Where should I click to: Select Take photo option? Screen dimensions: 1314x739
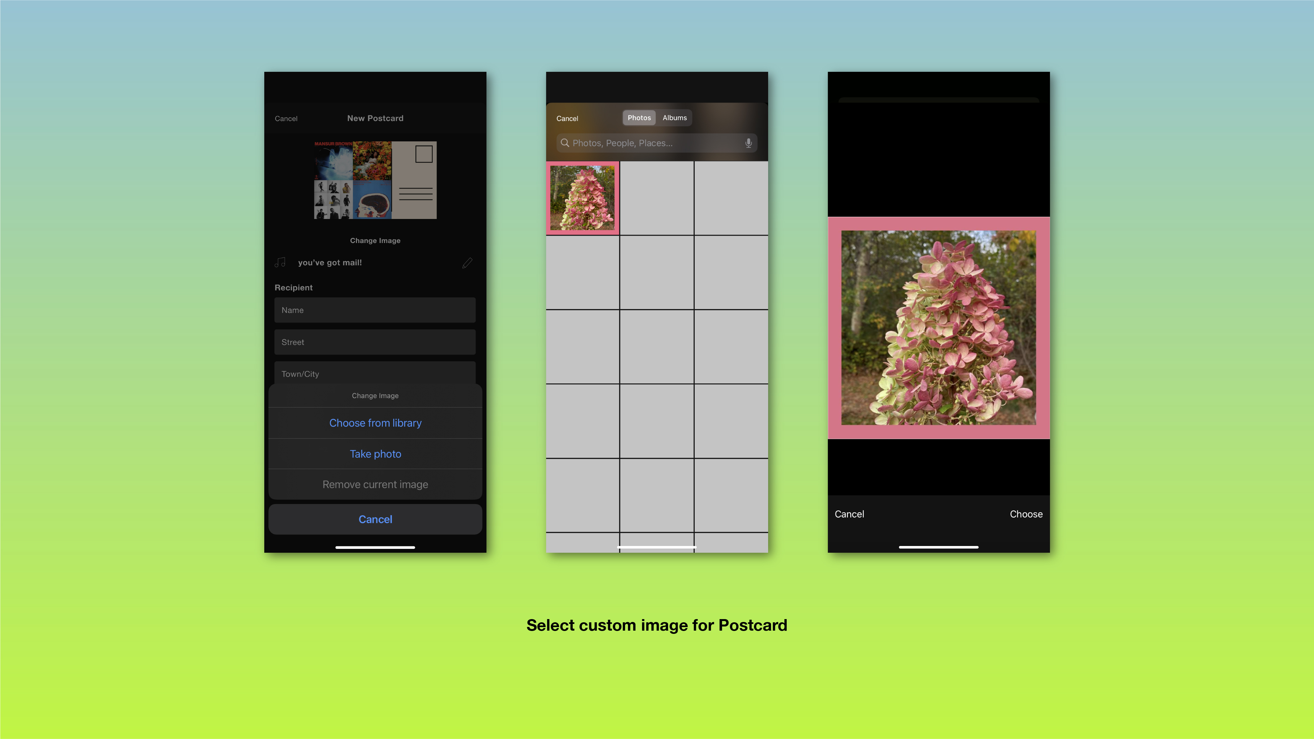[375, 454]
